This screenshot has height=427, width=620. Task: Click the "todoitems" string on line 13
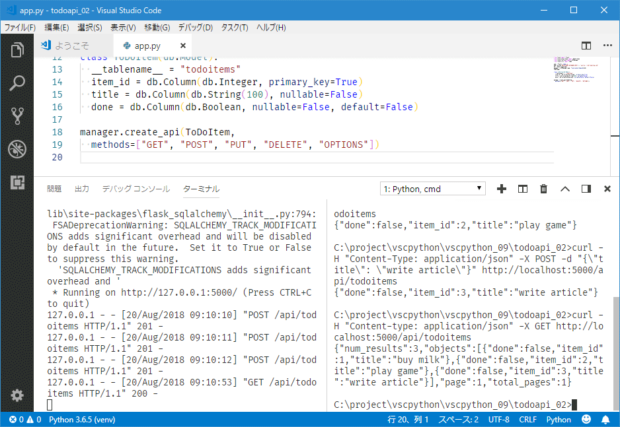(210, 69)
